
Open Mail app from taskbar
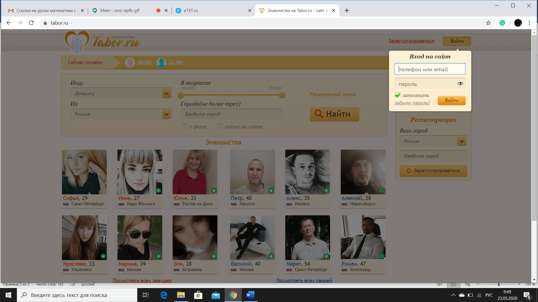click(216, 295)
